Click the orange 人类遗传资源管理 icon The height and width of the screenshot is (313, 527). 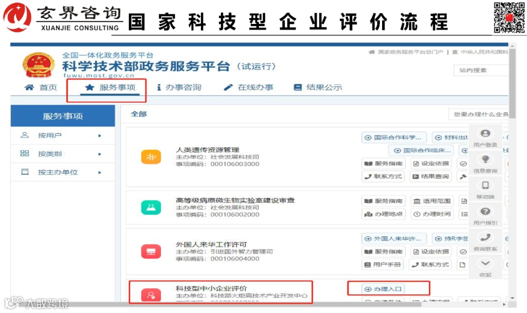pos(151,157)
